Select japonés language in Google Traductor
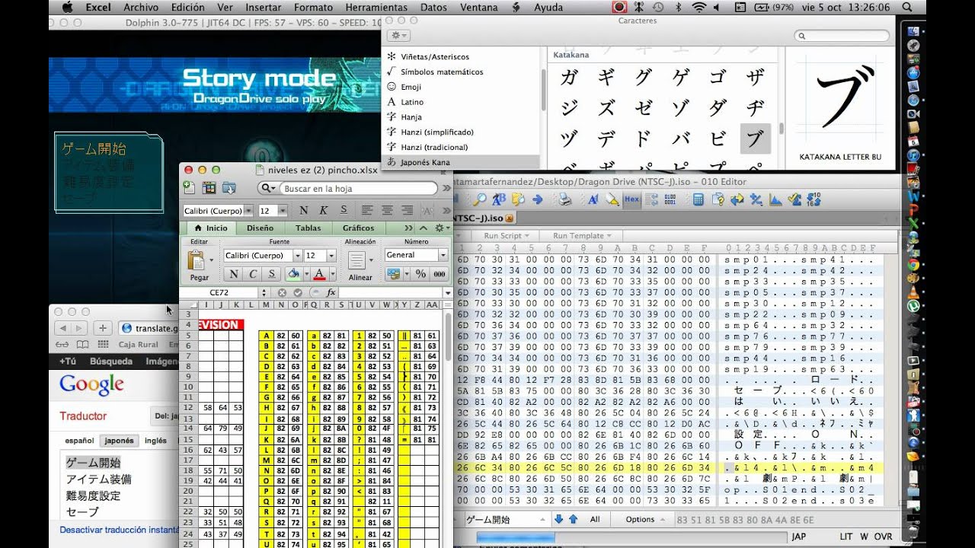This screenshot has height=548, width=975. tap(119, 440)
